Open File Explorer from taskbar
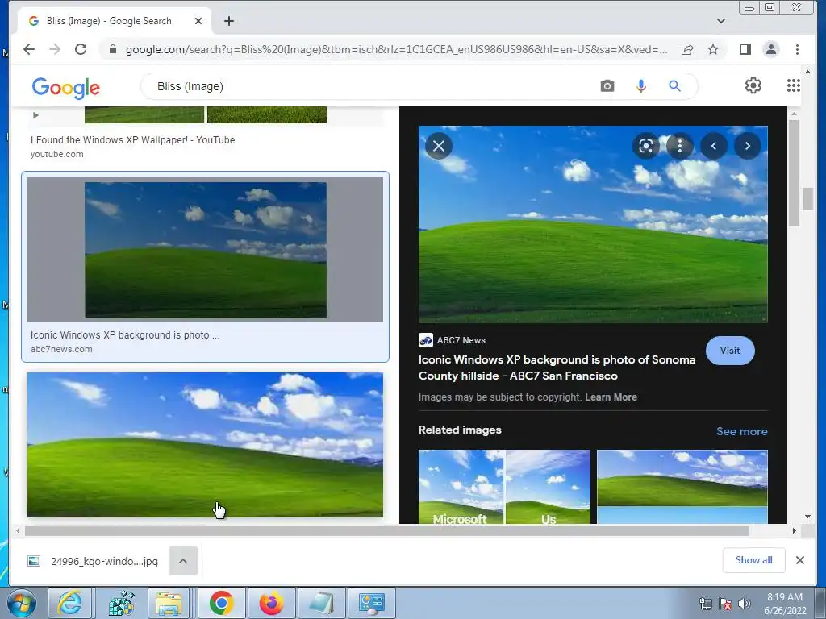This screenshot has width=826, height=619. click(x=169, y=603)
